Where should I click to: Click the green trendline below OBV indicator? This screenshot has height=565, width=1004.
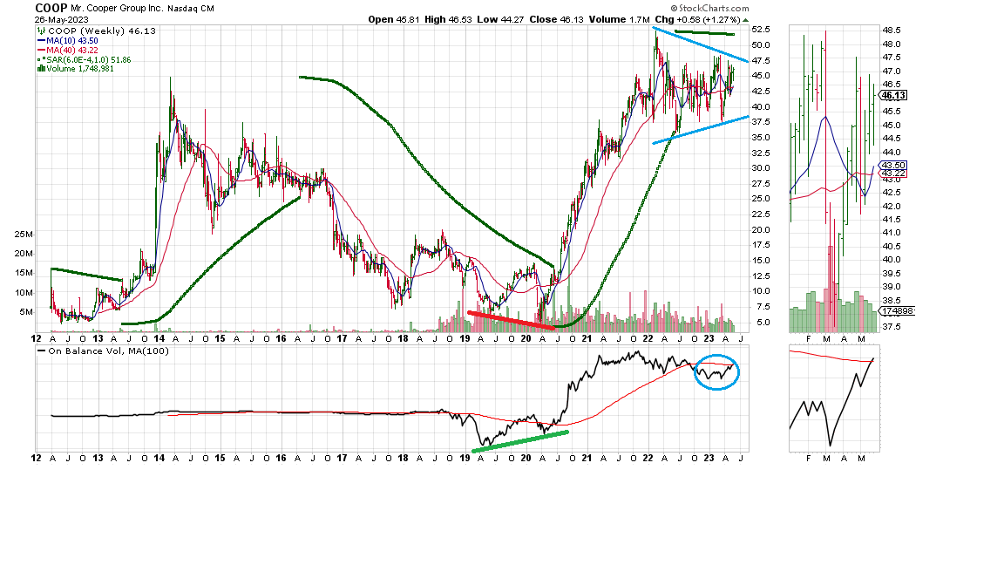point(520,440)
